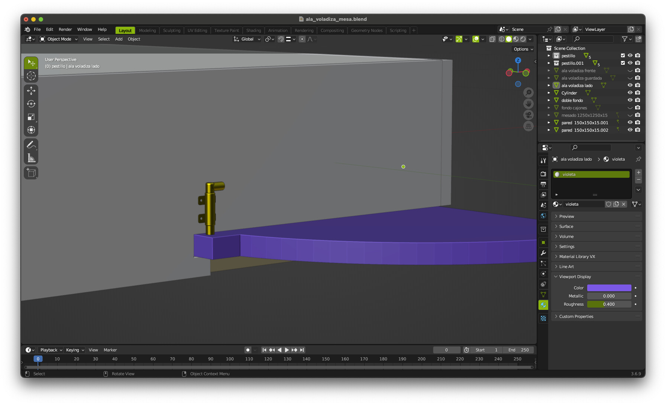Viewport: 666px width, 405px height.
Task: Select the Move tool in toolbar
Action: click(31, 90)
